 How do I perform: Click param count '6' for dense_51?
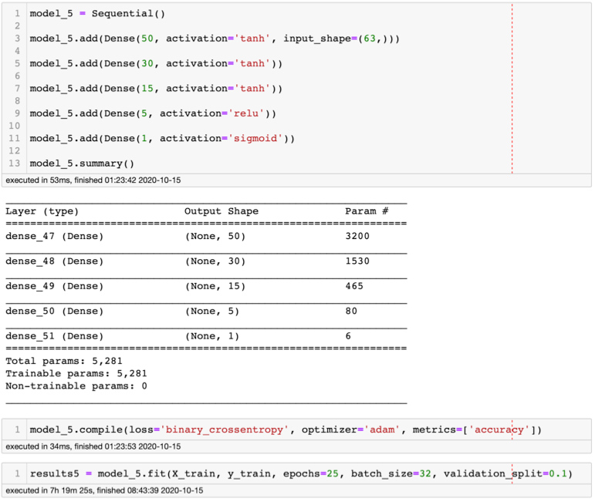pyautogui.click(x=348, y=336)
